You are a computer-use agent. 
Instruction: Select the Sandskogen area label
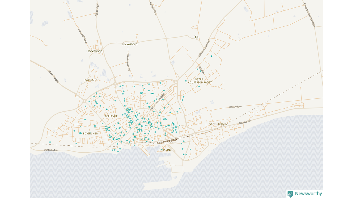pyautogui.click(x=218, y=124)
